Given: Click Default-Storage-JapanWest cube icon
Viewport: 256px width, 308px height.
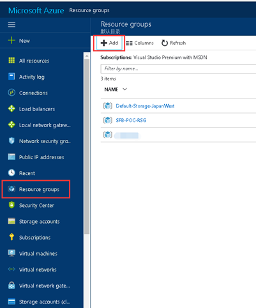Looking at the screenshot, I should pos(108,105).
